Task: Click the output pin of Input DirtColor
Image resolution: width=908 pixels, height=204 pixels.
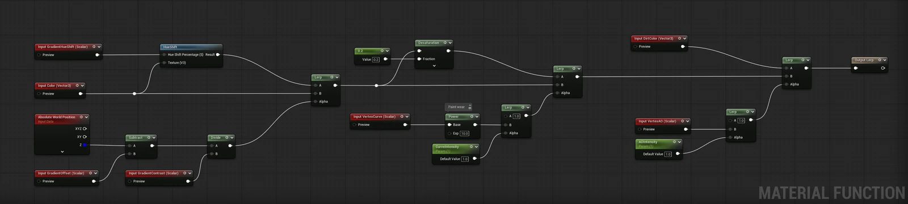Action: click(x=682, y=46)
